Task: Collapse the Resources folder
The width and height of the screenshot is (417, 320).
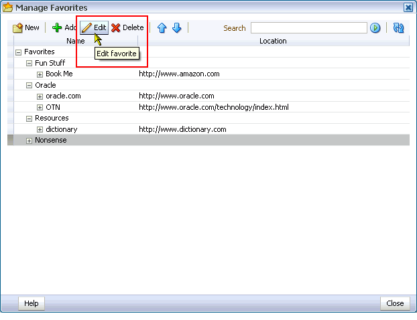Action: (29, 118)
